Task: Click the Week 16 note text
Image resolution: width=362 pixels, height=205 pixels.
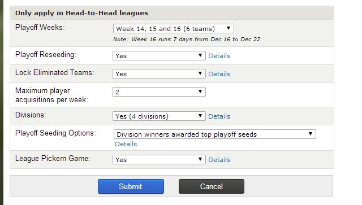Action: coord(187,40)
